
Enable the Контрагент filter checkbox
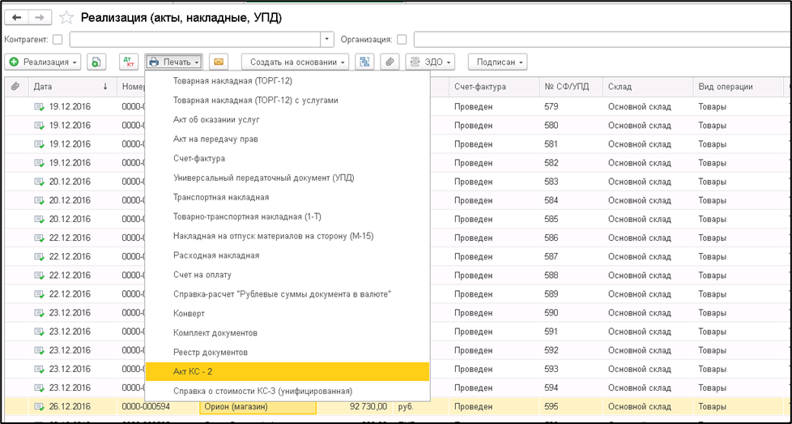pyautogui.click(x=57, y=39)
